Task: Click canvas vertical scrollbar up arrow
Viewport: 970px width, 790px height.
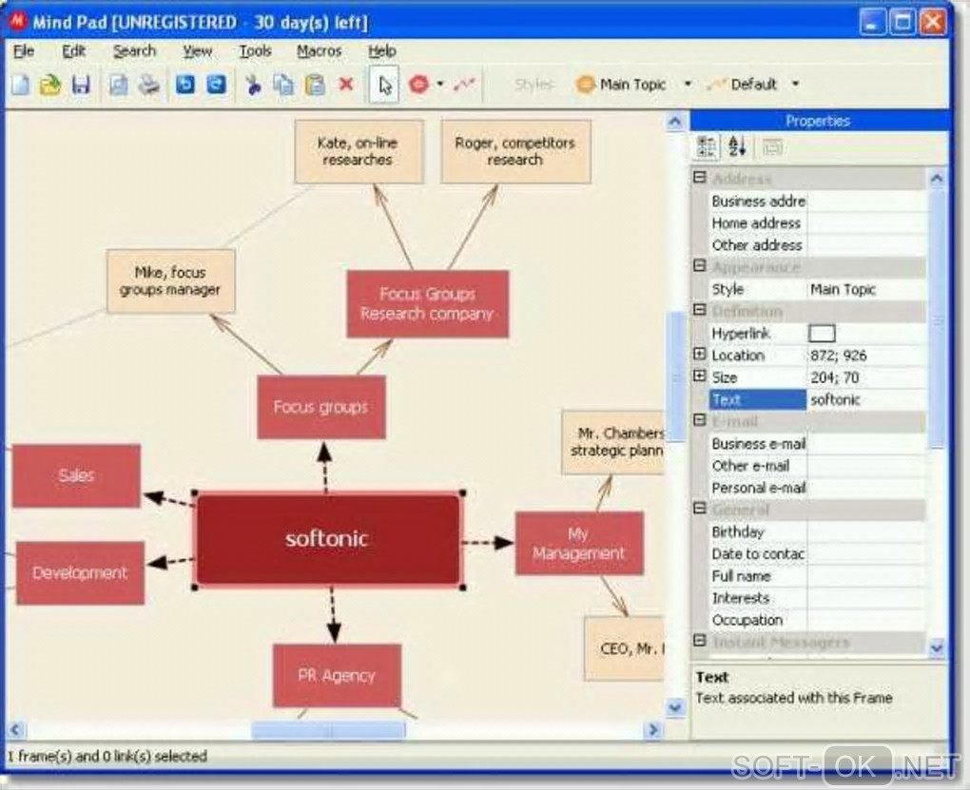Action: pos(675,122)
